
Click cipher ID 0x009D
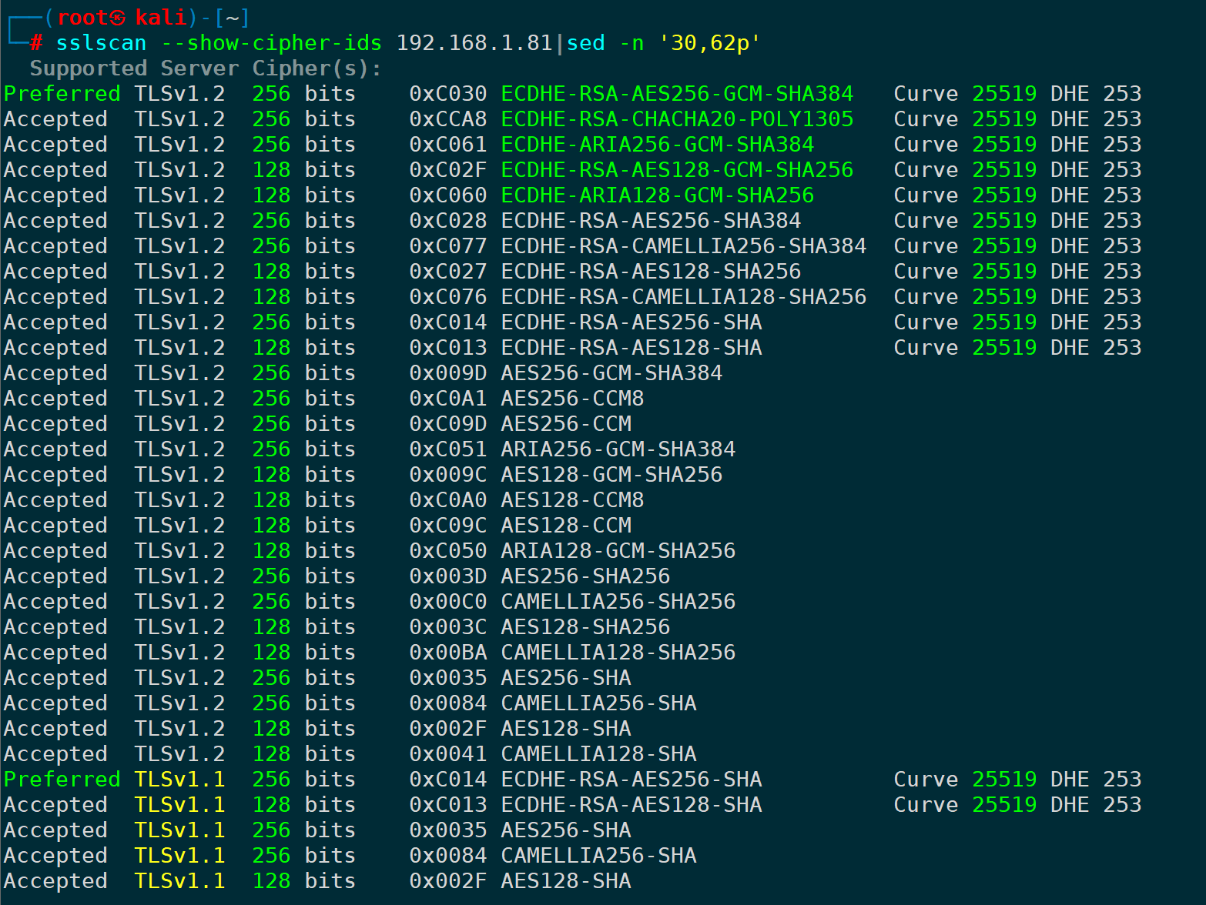pos(448,373)
